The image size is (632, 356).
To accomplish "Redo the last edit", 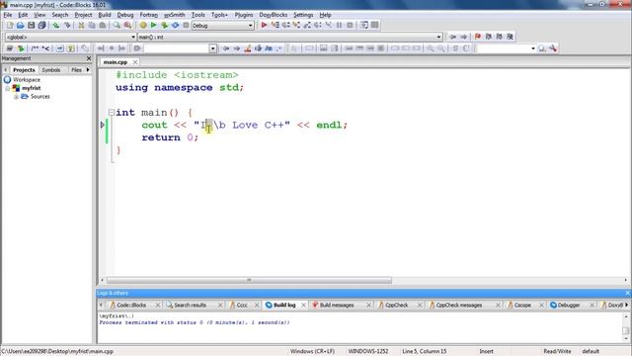I will coord(67,25).
